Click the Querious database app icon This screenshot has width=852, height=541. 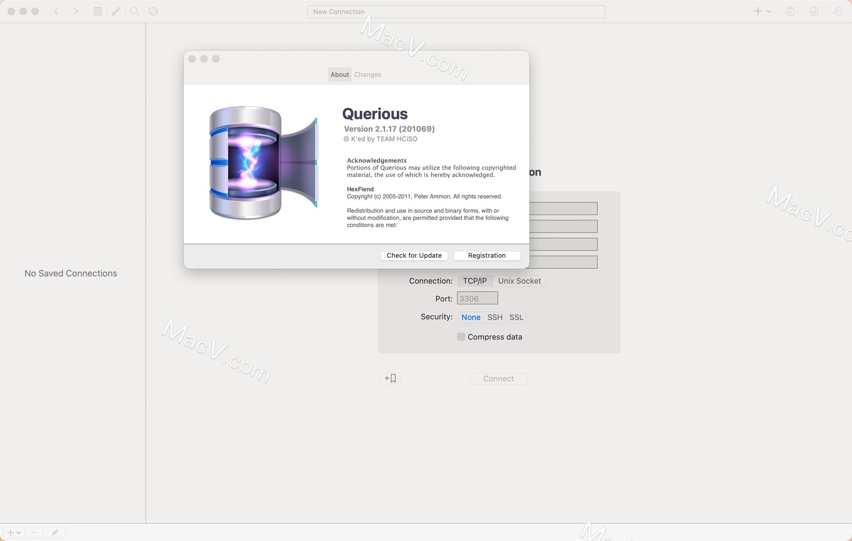point(264,163)
